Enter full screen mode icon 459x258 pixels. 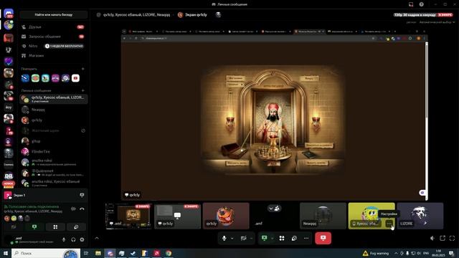click(x=452, y=238)
